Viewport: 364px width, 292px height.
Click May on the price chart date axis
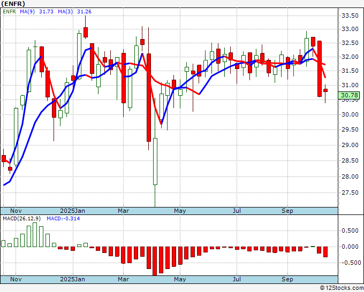[x=180, y=211]
